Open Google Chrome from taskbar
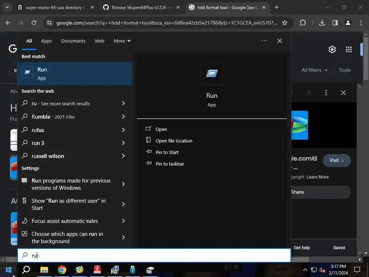Image resolution: width=369 pixels, height=277 pixels. coord(62,270)
